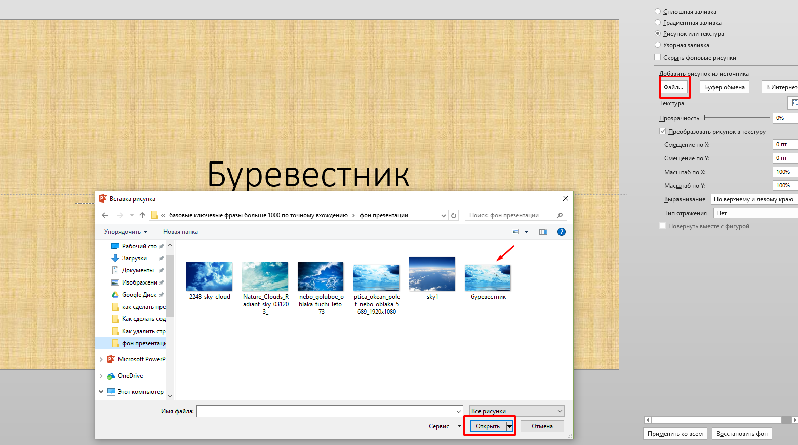This screenshot has width=798, height=445.
Task: Select Сплошная заливка radio button
Action: [x=658, y=11]
